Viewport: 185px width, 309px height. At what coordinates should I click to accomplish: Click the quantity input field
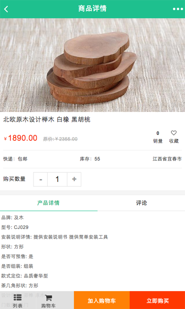(x=57, y=179)
